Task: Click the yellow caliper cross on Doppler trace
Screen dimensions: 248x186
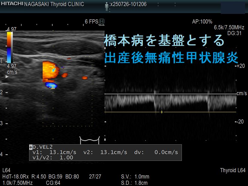Action: coord(161,112)
